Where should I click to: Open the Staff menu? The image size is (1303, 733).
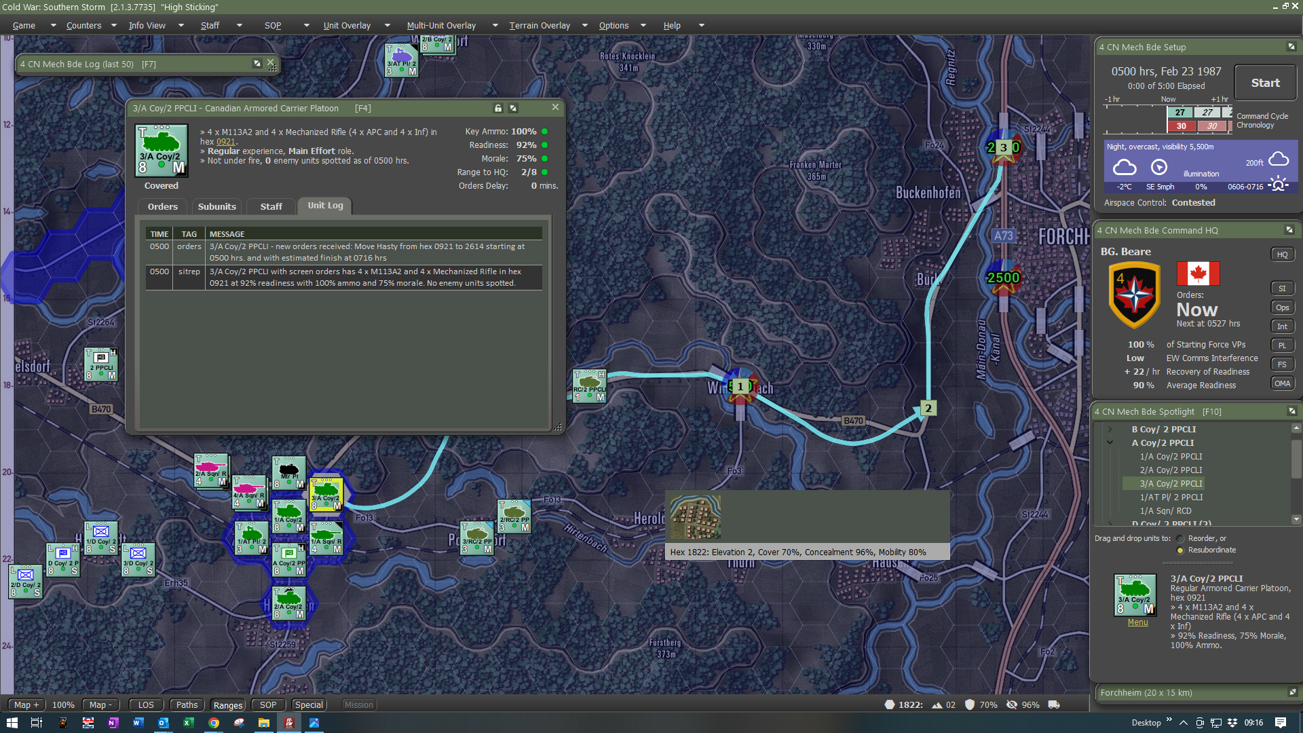(210, 26)
